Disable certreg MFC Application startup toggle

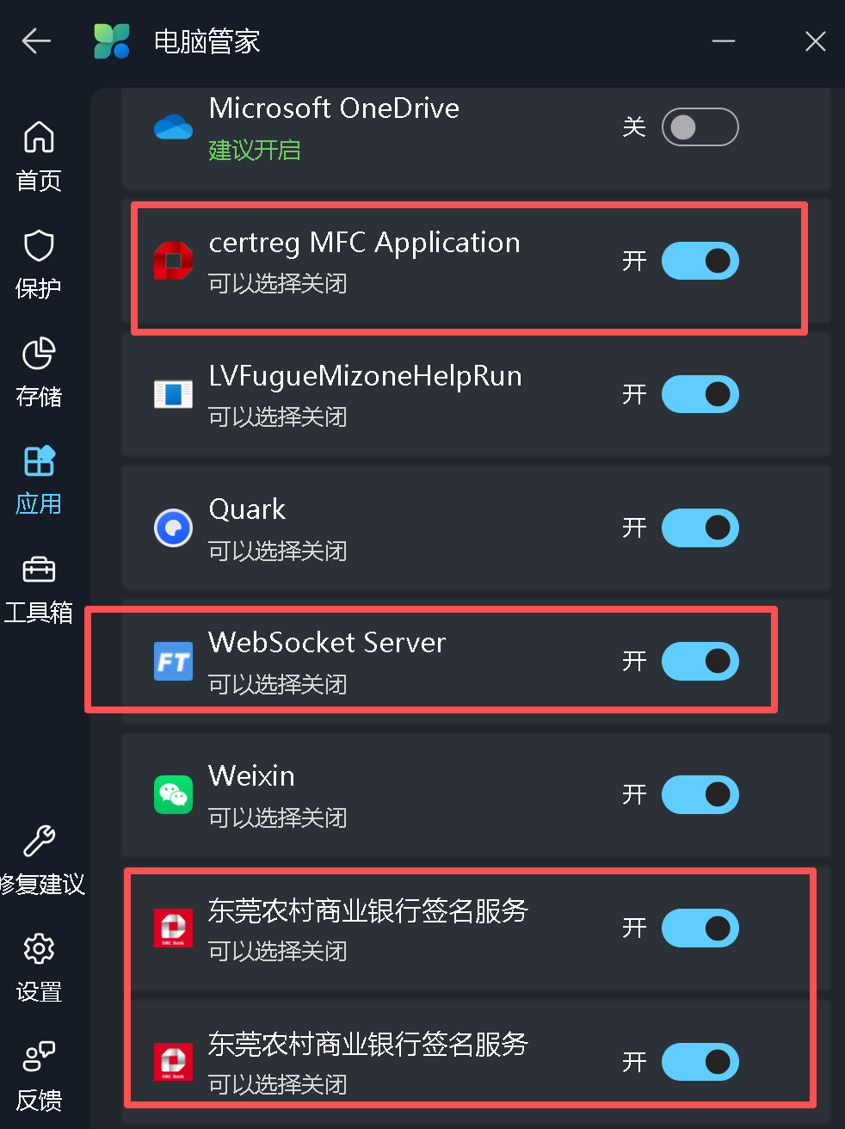700,261
